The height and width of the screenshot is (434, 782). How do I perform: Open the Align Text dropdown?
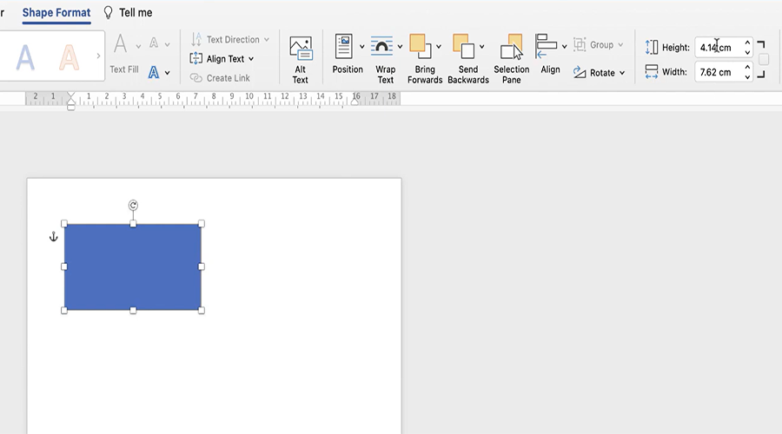251,59
